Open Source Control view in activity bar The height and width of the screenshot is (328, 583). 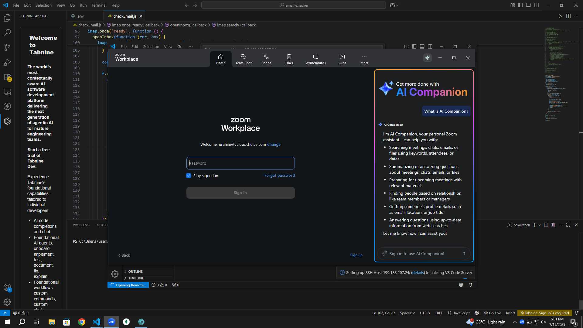click(7, 47)
